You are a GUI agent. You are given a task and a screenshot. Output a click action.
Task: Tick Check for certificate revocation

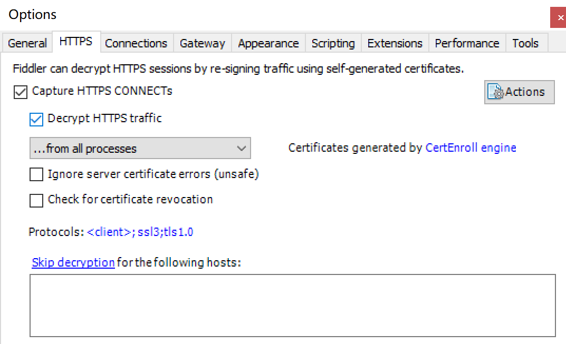36,200
